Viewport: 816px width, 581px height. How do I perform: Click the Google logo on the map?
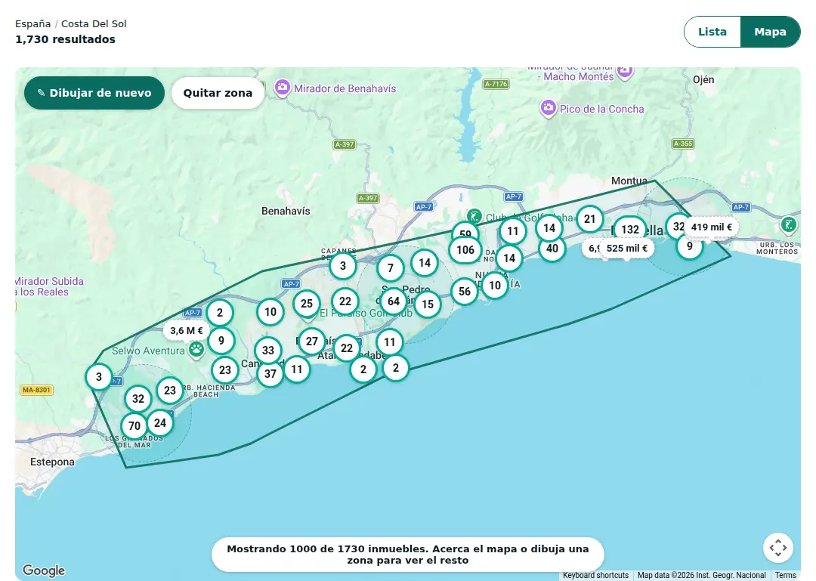44,570
